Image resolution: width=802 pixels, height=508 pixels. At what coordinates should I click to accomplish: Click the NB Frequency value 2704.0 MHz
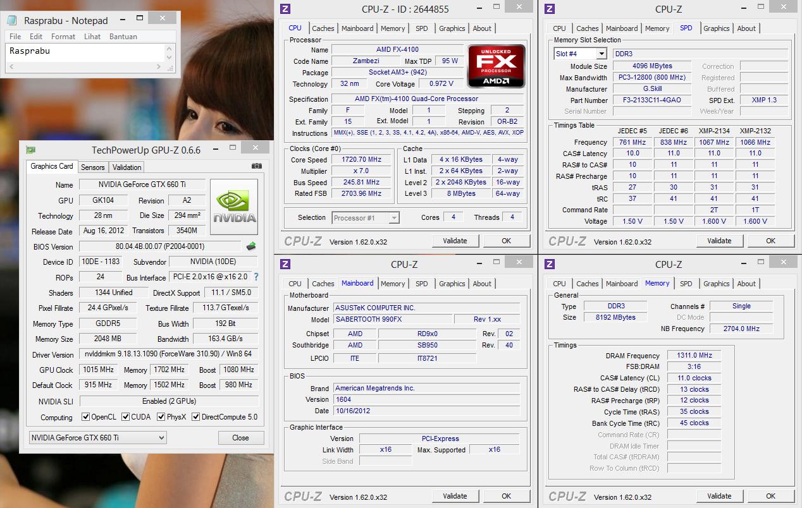[741, 329]
